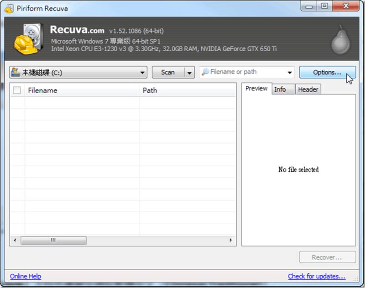Click the Recuva hard drive helmet logo
Image resolution: width=365 pixels, height=288 pixels.
(x=29, y=38)
